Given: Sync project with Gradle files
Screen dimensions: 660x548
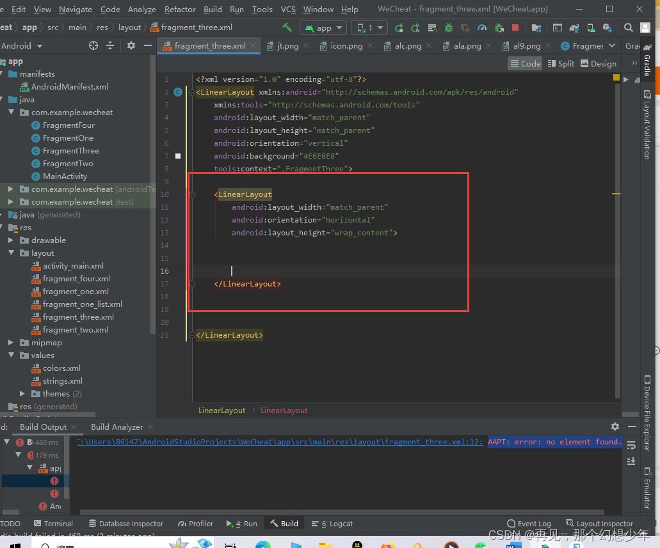Looking at the screenshot, I should 574,27.
